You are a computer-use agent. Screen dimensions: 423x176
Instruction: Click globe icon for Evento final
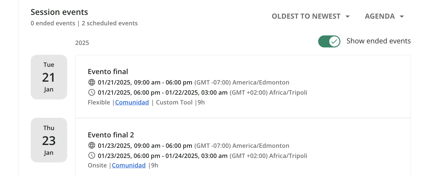[x=92, y=82]
